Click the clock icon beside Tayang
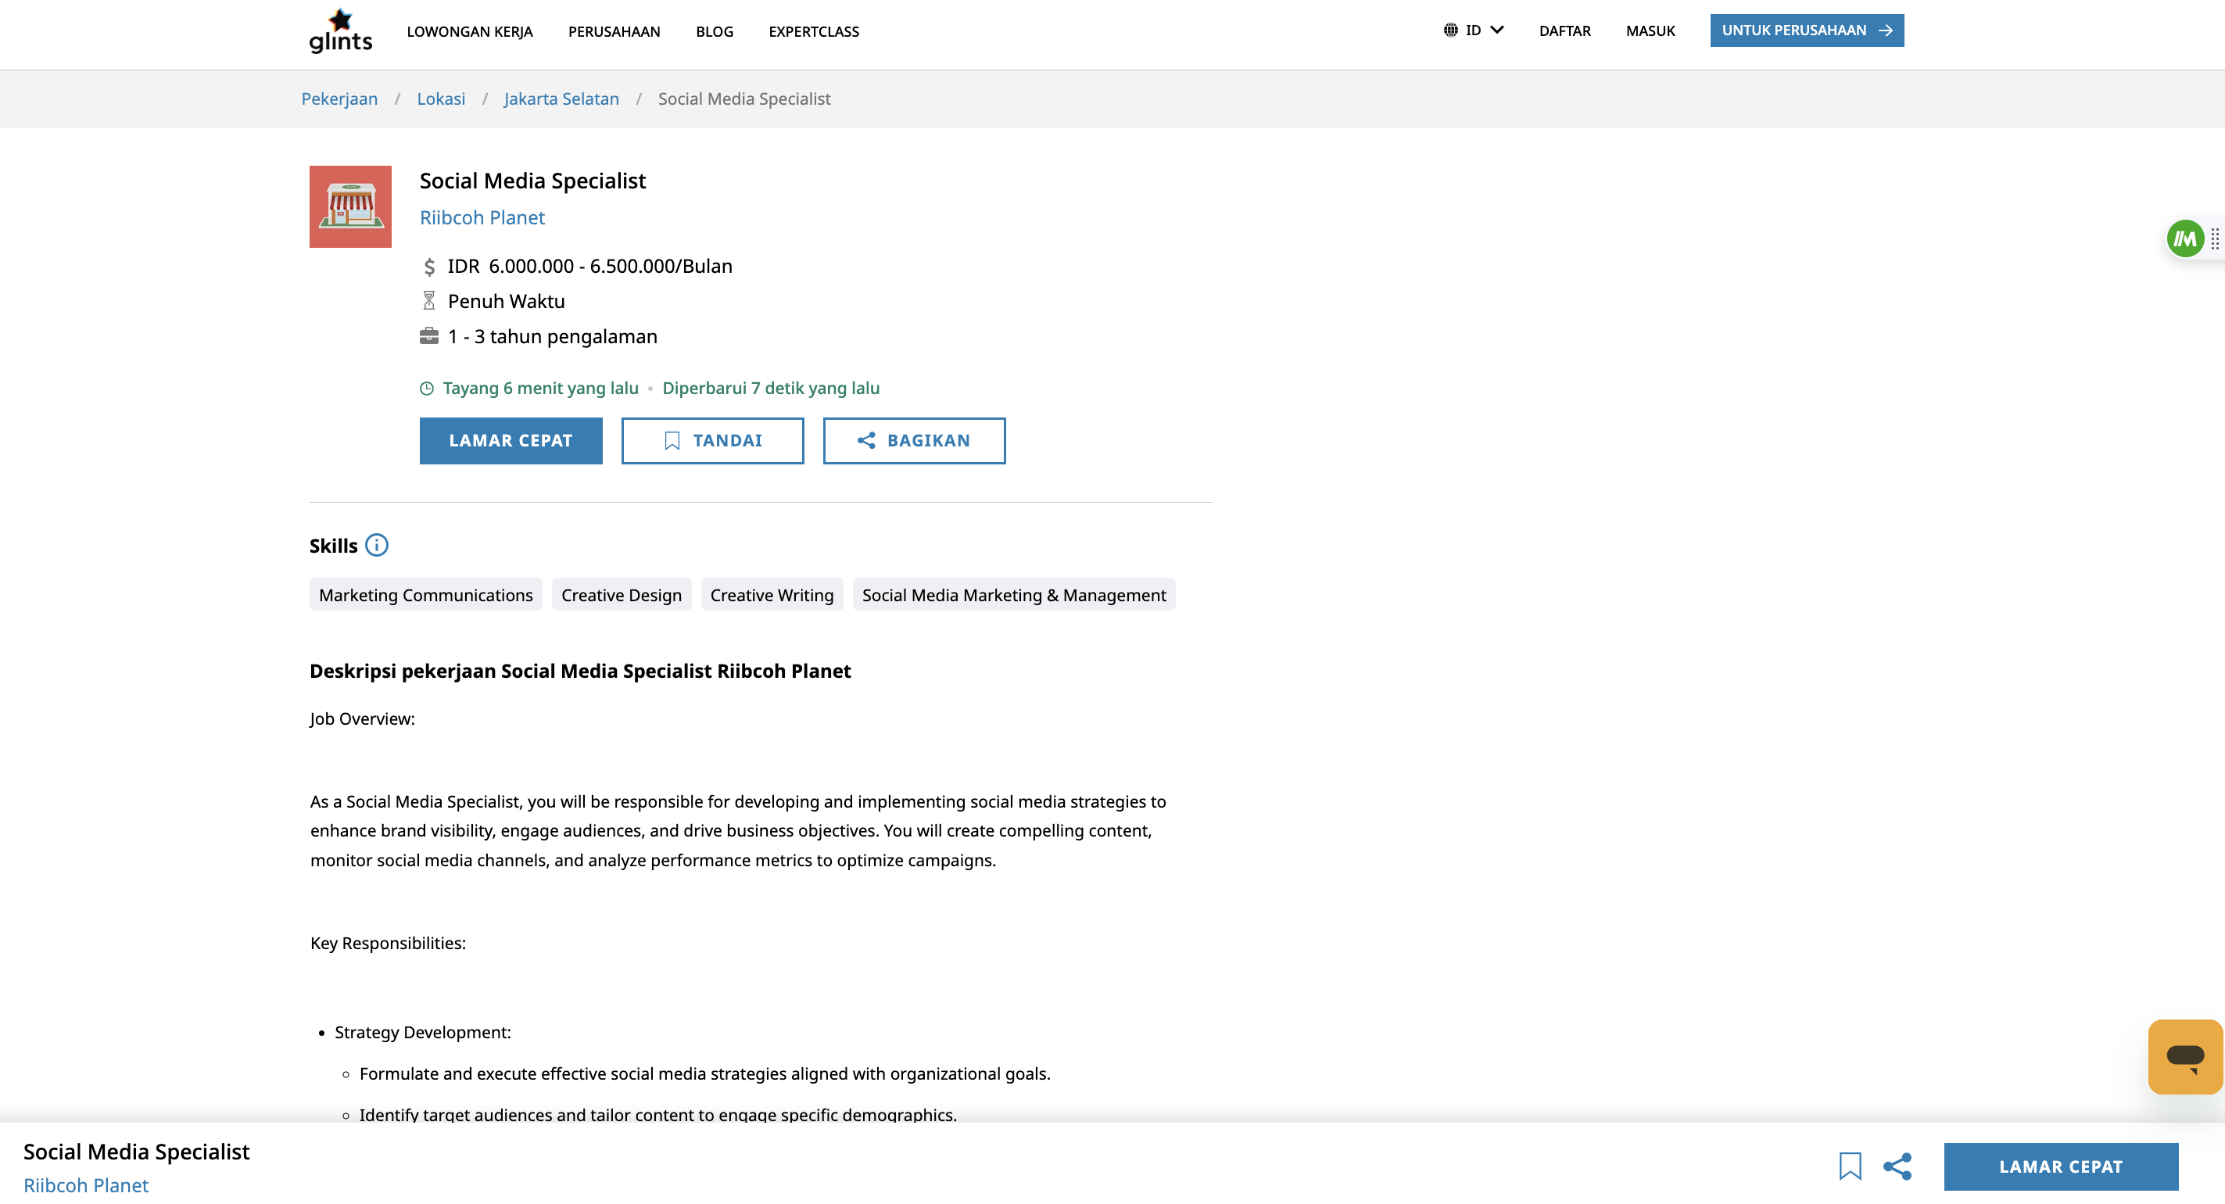 (427, 389)
